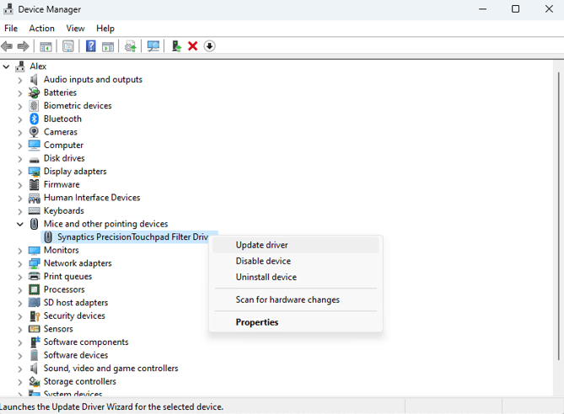Open the View menu

click(x=75, y=28)
